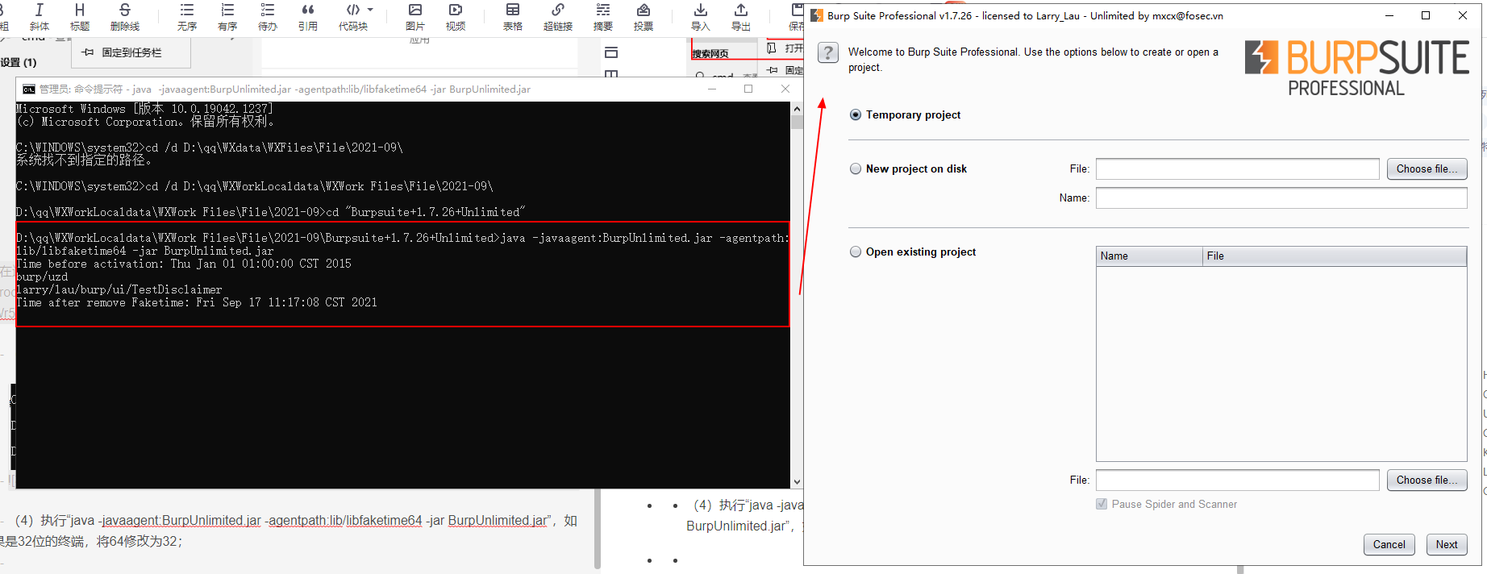Click the export (导出) toolbar icon
1487x574 pixels.
[x=741, y=16]
